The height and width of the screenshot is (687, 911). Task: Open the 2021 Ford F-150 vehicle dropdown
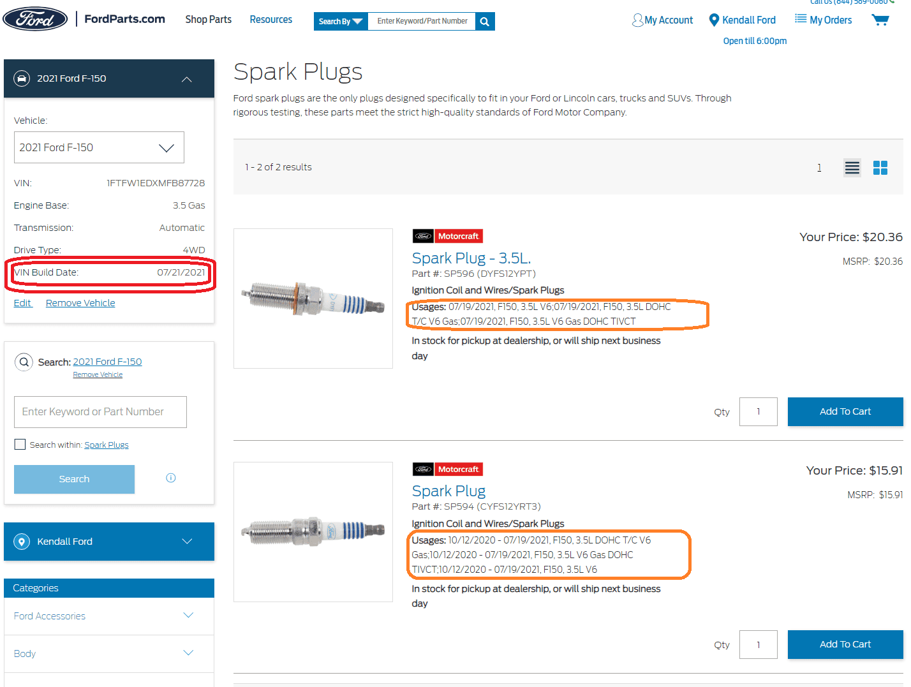[x=99, y=147]
